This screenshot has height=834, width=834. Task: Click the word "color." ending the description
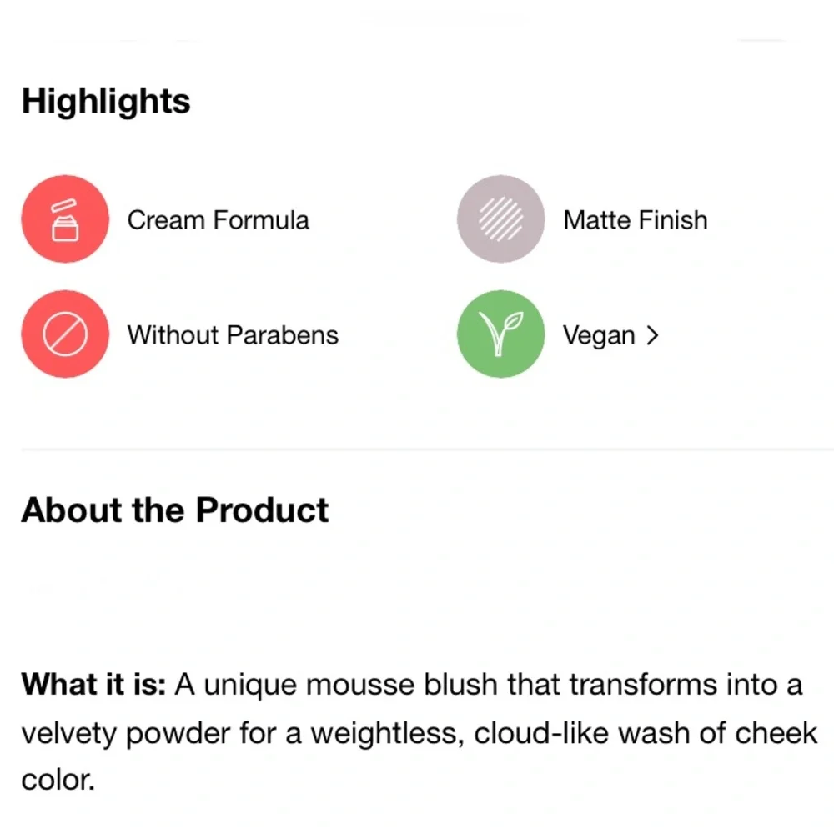coord(58,781)
